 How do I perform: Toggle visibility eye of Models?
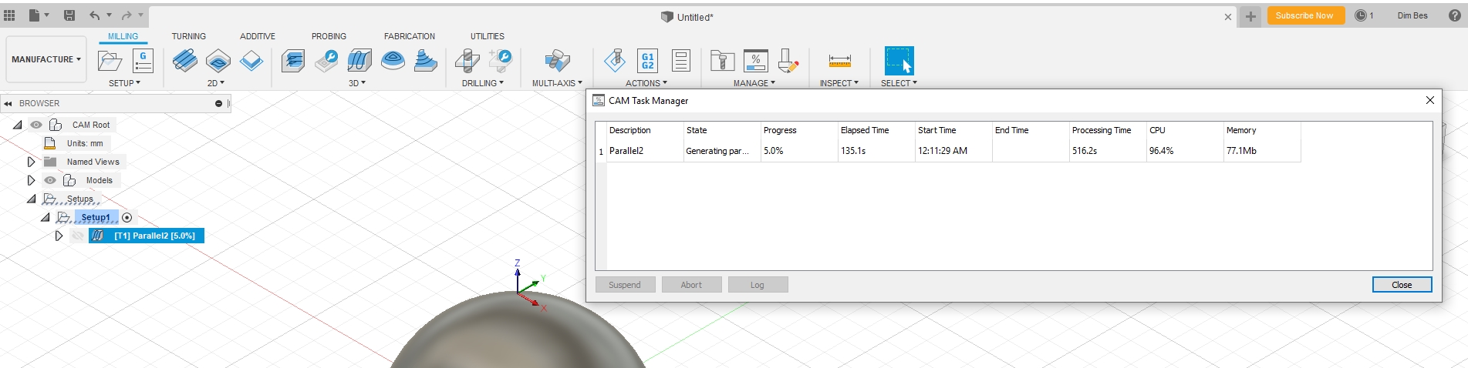(50, 180)
